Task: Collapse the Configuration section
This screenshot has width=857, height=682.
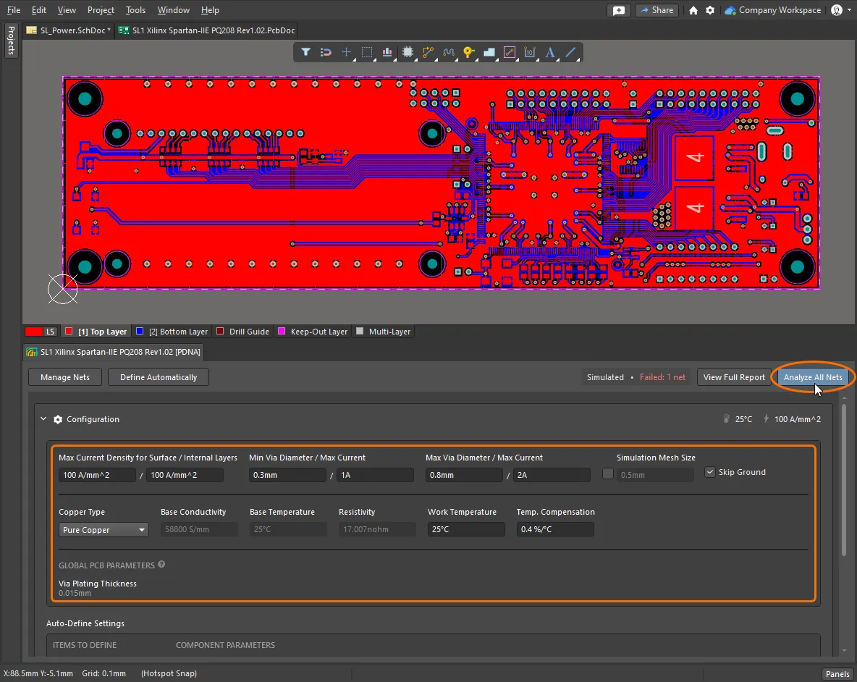Action: (x=43, y=419)
